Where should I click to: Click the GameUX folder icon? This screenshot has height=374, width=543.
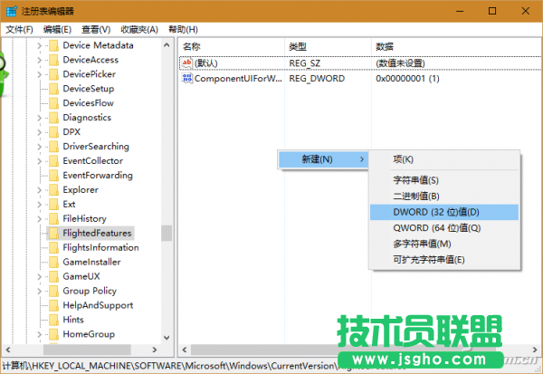click(x=53, y=276)
